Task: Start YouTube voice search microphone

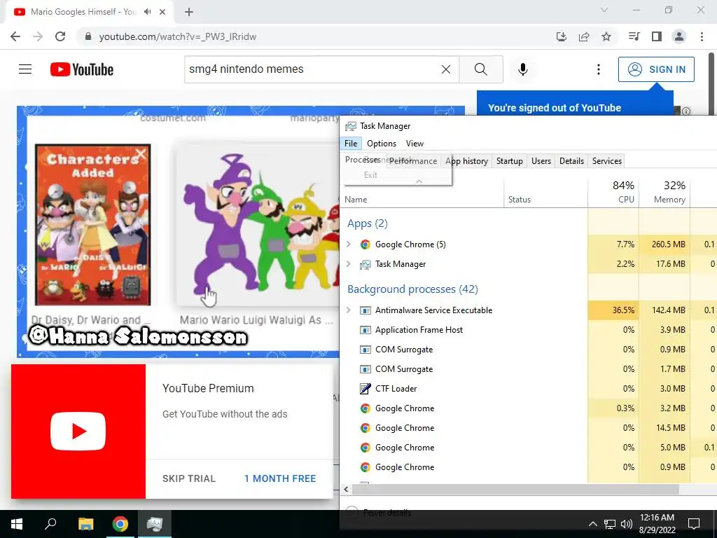Action: point(523,69)
